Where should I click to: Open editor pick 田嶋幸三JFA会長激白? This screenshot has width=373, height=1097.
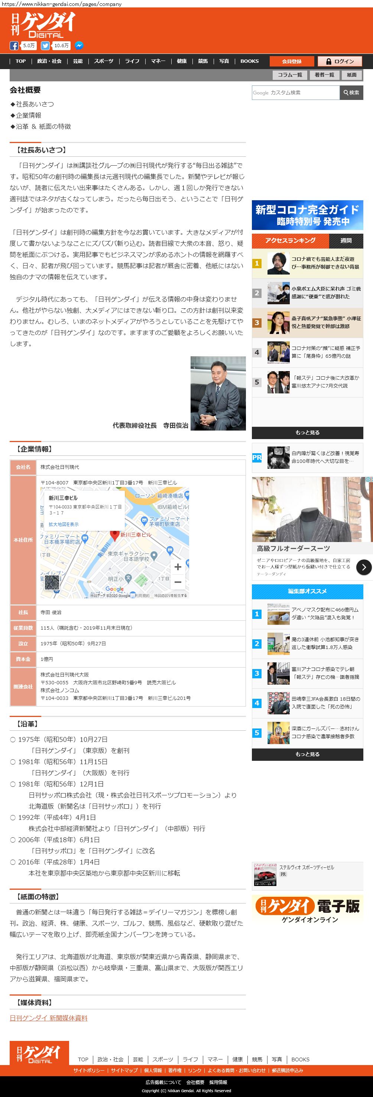tap(307, 704)
